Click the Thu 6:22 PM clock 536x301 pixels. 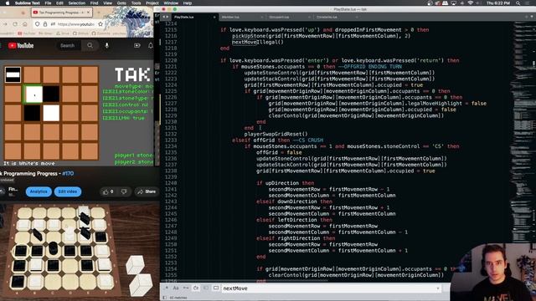coord(498,3)
